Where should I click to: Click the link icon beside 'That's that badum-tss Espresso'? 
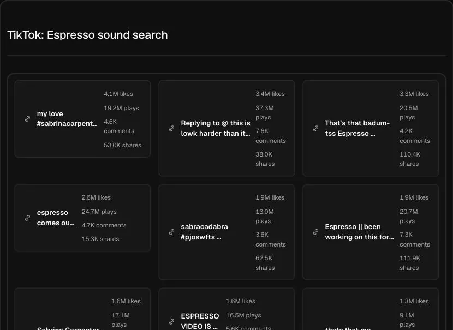pyautogui.click(x=316, y=128)
